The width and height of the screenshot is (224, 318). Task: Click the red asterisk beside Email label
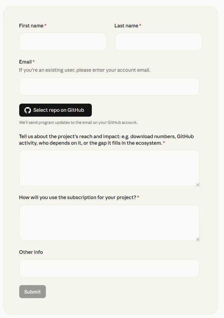pyautogui.click(x=34, y=61)
